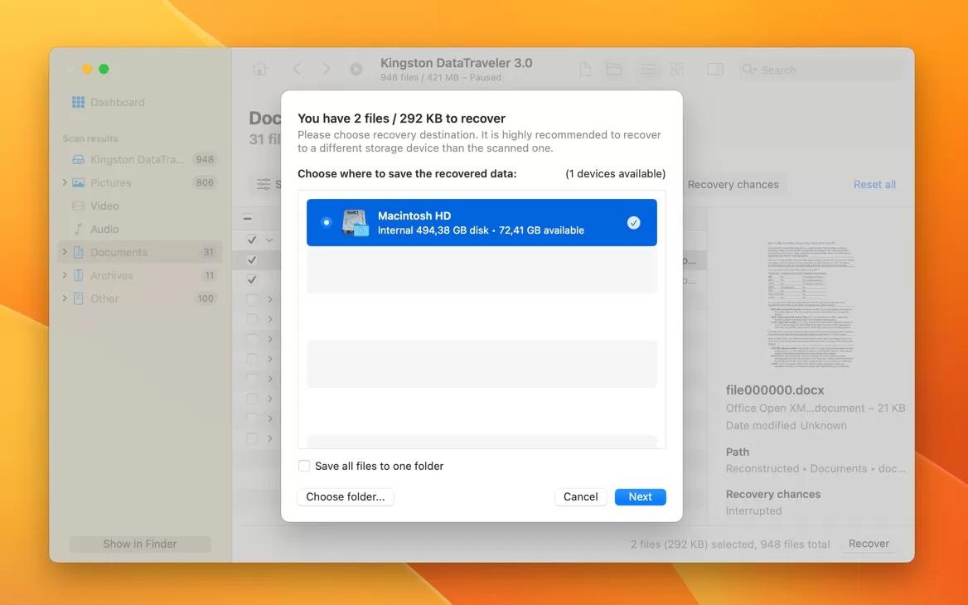Open the Audio scan results

pyautogui.click(x=104, y=229)
